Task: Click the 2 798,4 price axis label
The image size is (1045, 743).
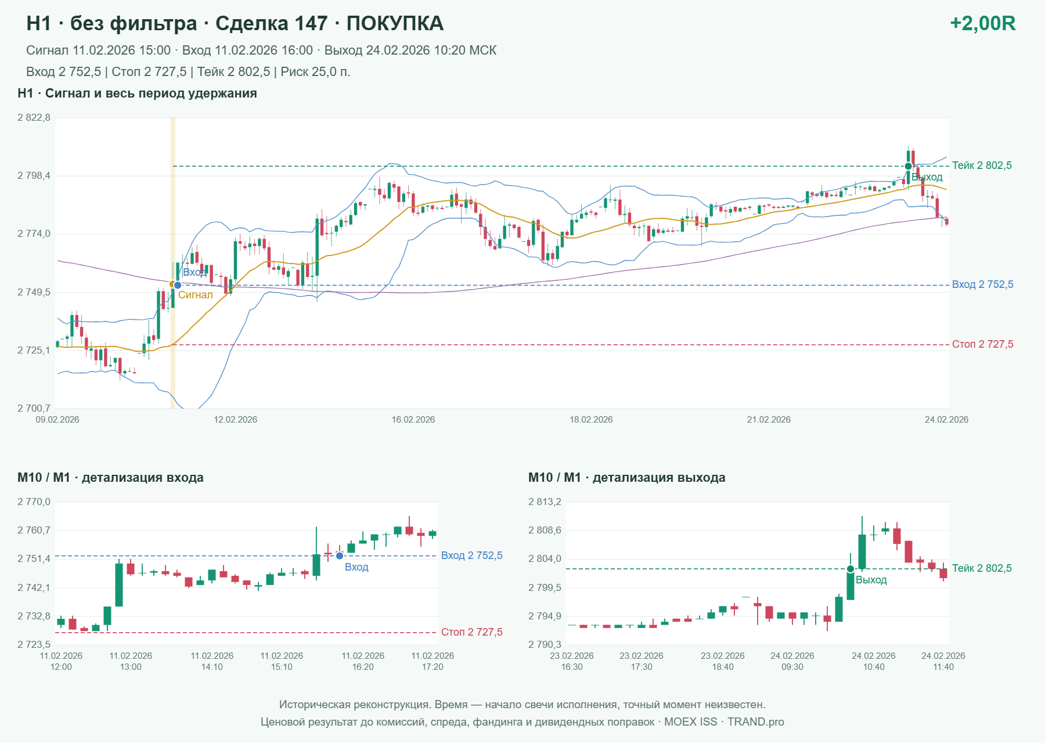Action: (34, 176)
